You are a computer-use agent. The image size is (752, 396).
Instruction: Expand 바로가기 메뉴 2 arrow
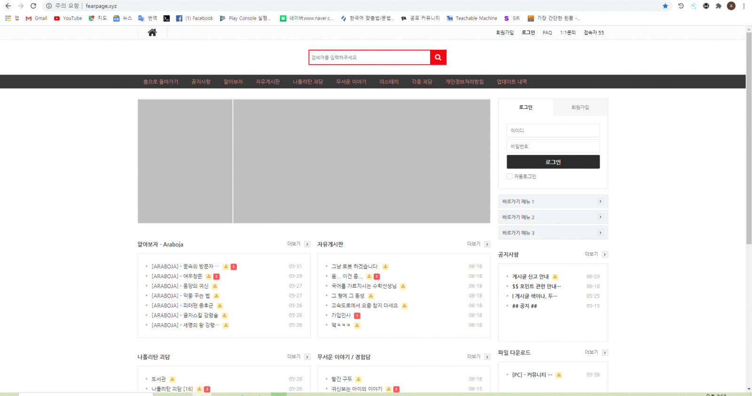pyautogui.click(x=600, y=217)
